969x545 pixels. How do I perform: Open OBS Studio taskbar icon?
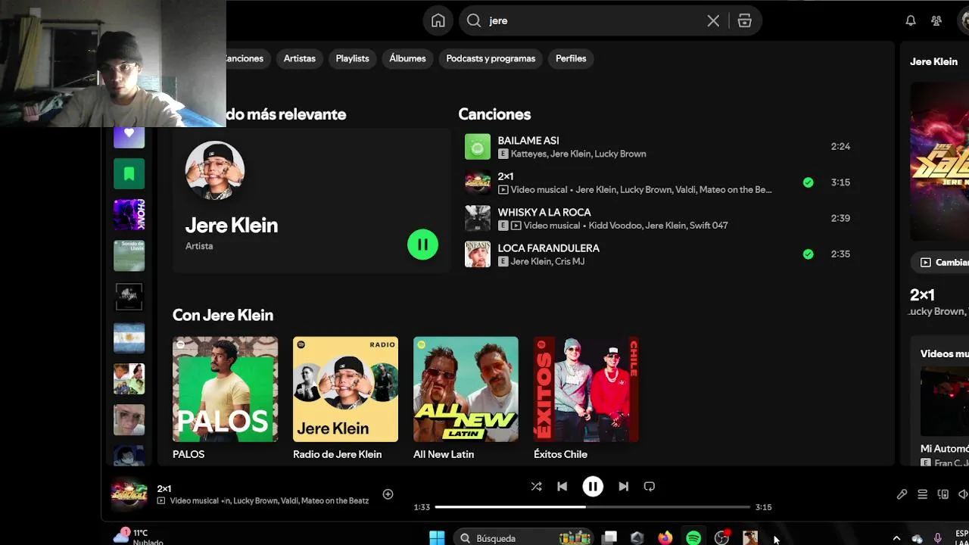pyautogui.click(x=721, y=537)
